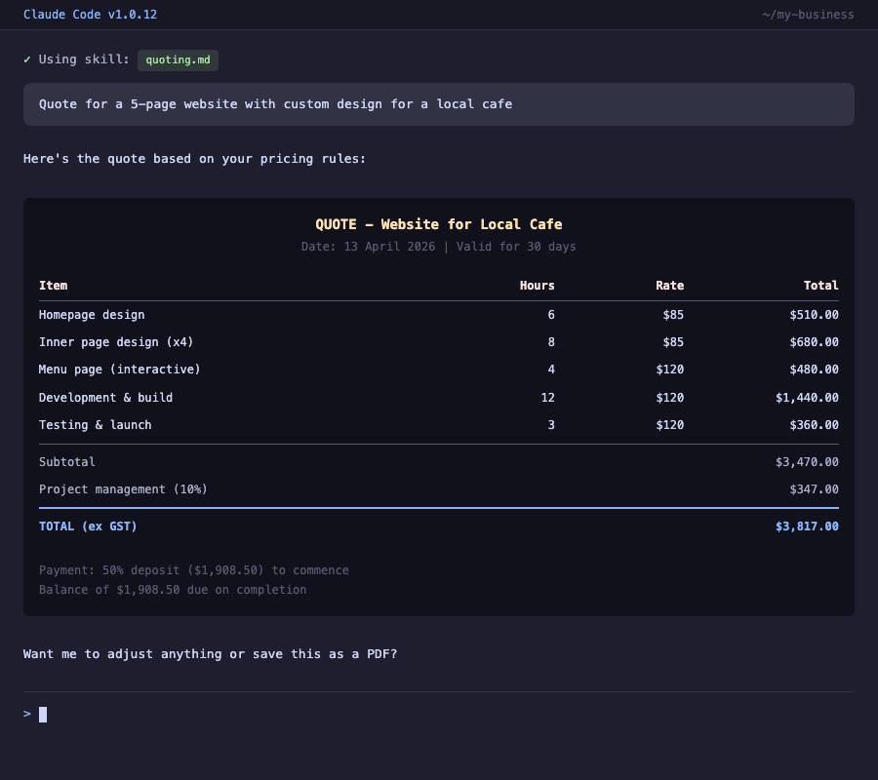This screenshot has height=780, width=878.
Task: Click the user prompt message box
Action: tap(438, 104)
